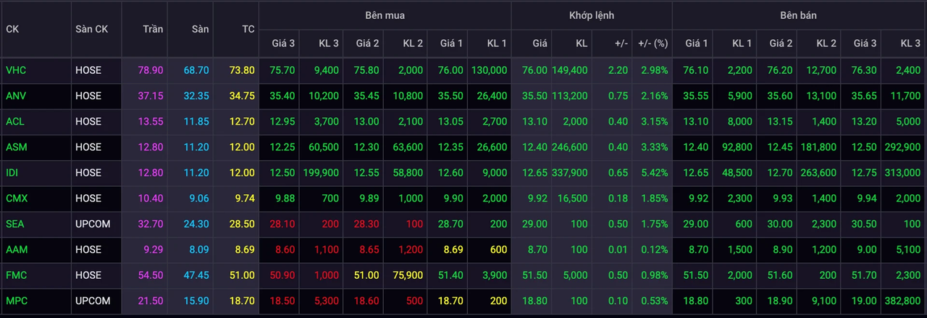This screenshot has width=927, height=318.
Task: Click the Bên mua header group
Action: click(x=385, y=15)
